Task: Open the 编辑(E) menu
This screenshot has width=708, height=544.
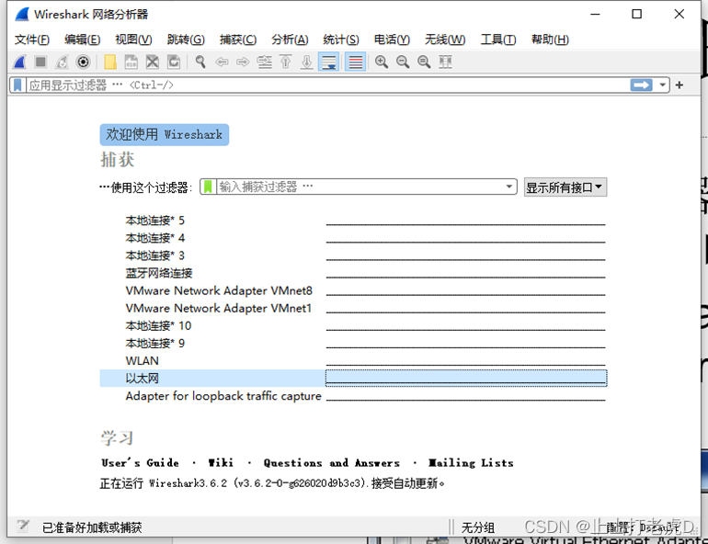Action: pyautogui.click(x=82, y=40)
